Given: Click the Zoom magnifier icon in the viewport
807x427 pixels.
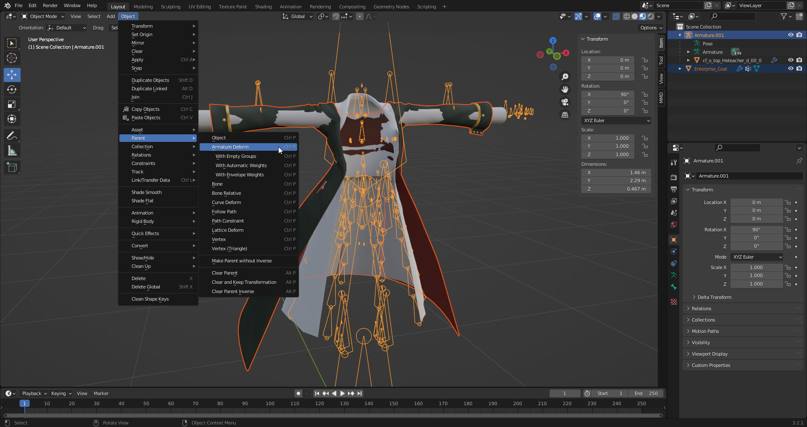Looking at the screenshot, I should (x=565, y=77).
